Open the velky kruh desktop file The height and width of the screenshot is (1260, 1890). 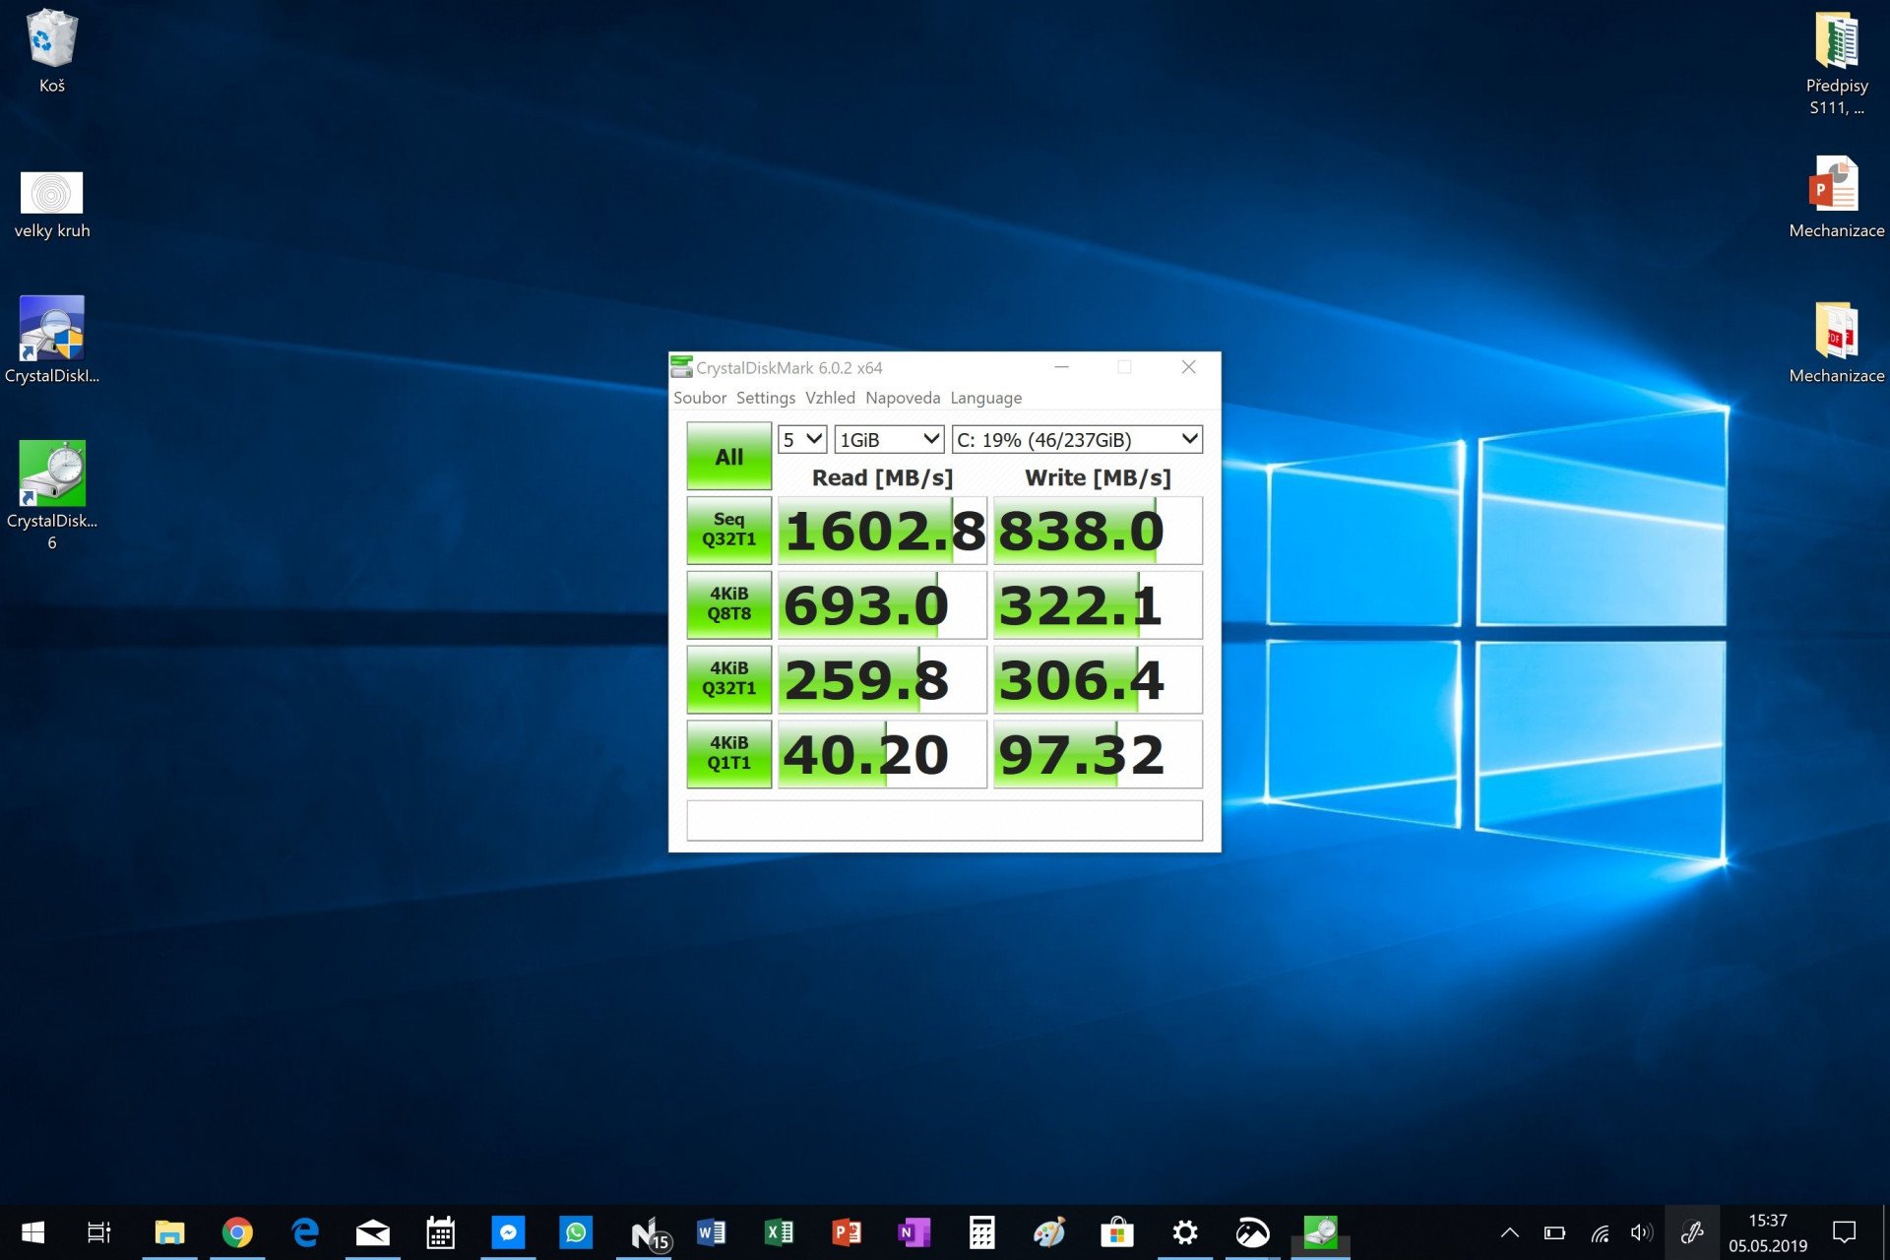[51, 205]
